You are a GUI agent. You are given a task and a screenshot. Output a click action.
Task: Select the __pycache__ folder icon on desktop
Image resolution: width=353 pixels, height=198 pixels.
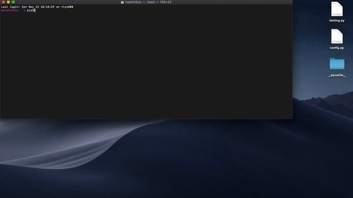337,64
